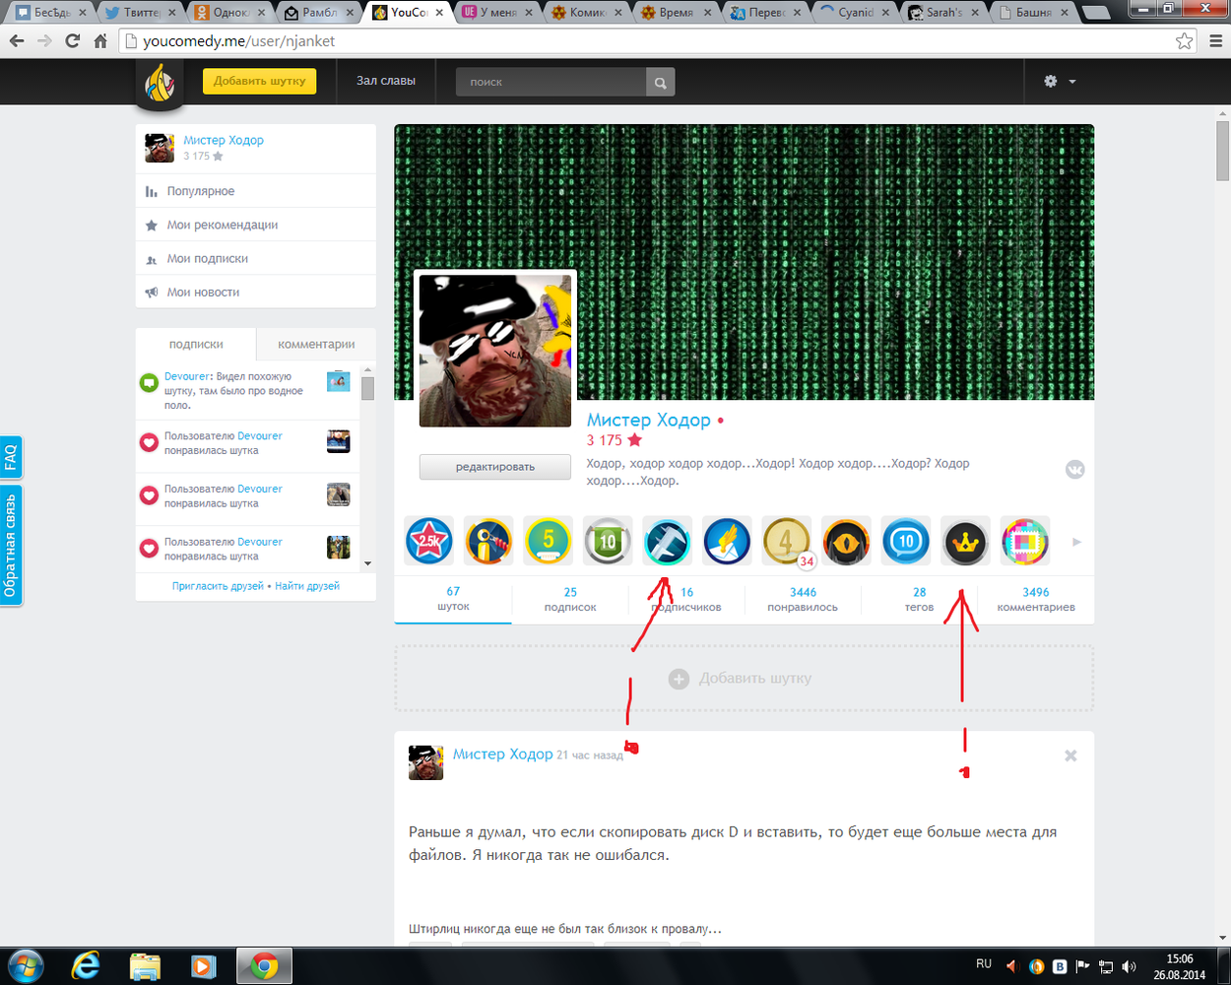Open Windows Start button
The width and height of the screenshot is (1231, 985).
pyautogui.click(x=24, y=966)
